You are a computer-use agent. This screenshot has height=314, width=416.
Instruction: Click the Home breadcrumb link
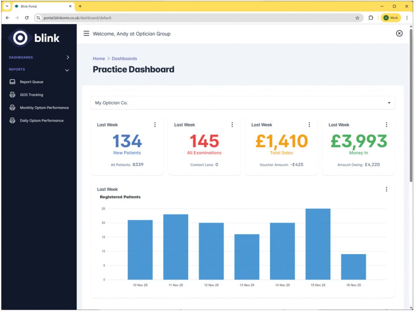pos(99,58)
